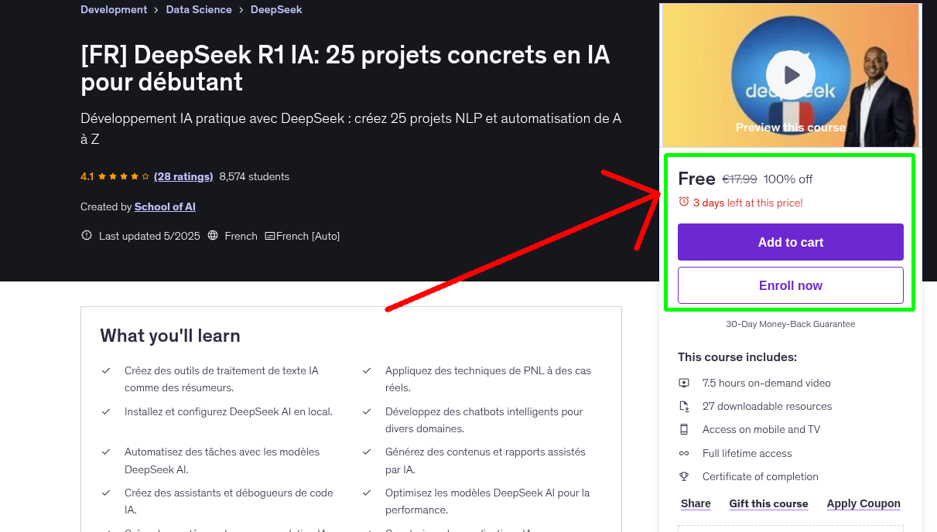Open the School of AI instructor profile
Screen dimensions: 937x532
coord(165,206)
